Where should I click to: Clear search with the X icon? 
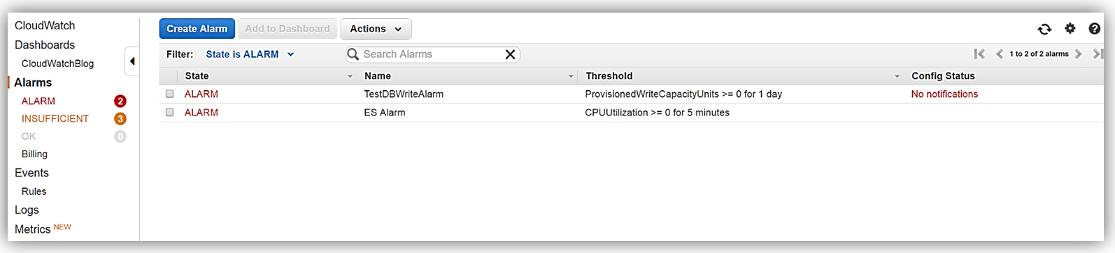coord(511,55)
